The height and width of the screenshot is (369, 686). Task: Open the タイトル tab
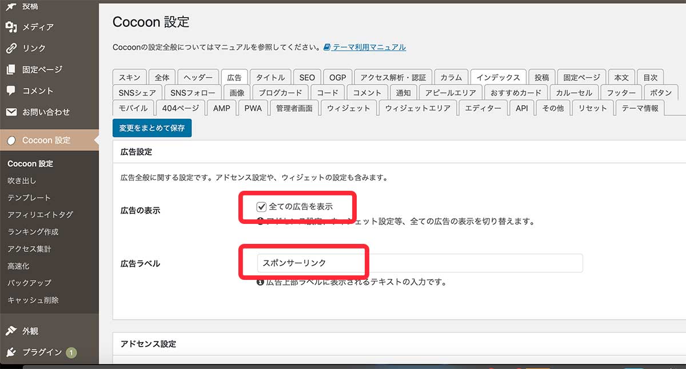270,77
